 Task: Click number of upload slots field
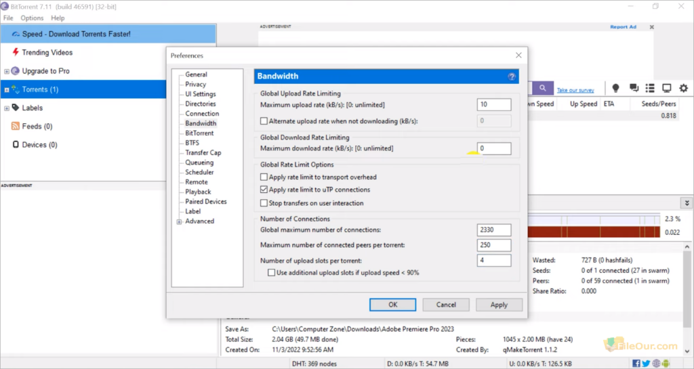(494, 260)
